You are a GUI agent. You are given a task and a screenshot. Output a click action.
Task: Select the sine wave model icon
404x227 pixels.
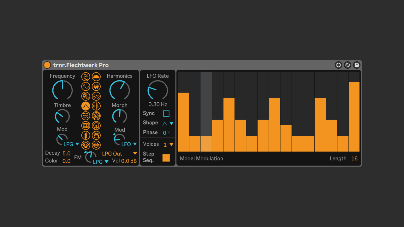click(x=86, y=86)
